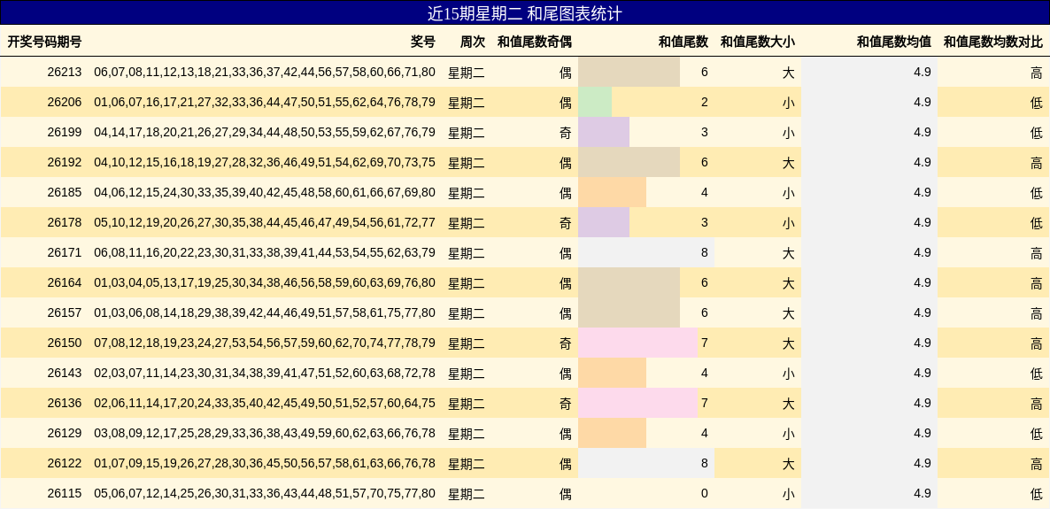The width and height of the screenshot is (1050, 509).
Task: Click the title 近15期星期二 和尾图表统计
Action: pos(525,12)
